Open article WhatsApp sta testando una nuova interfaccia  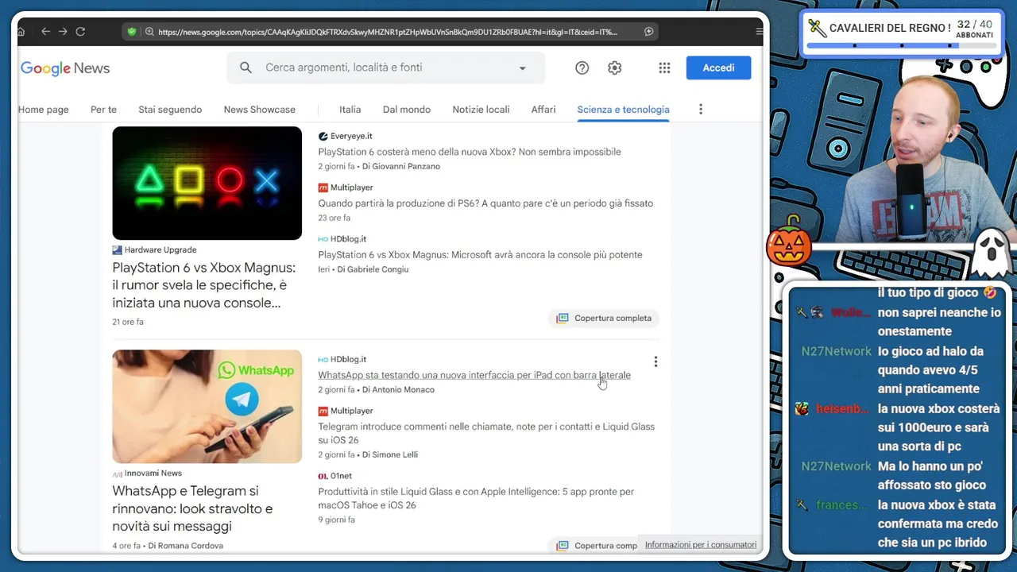click(x=474, y=375)
